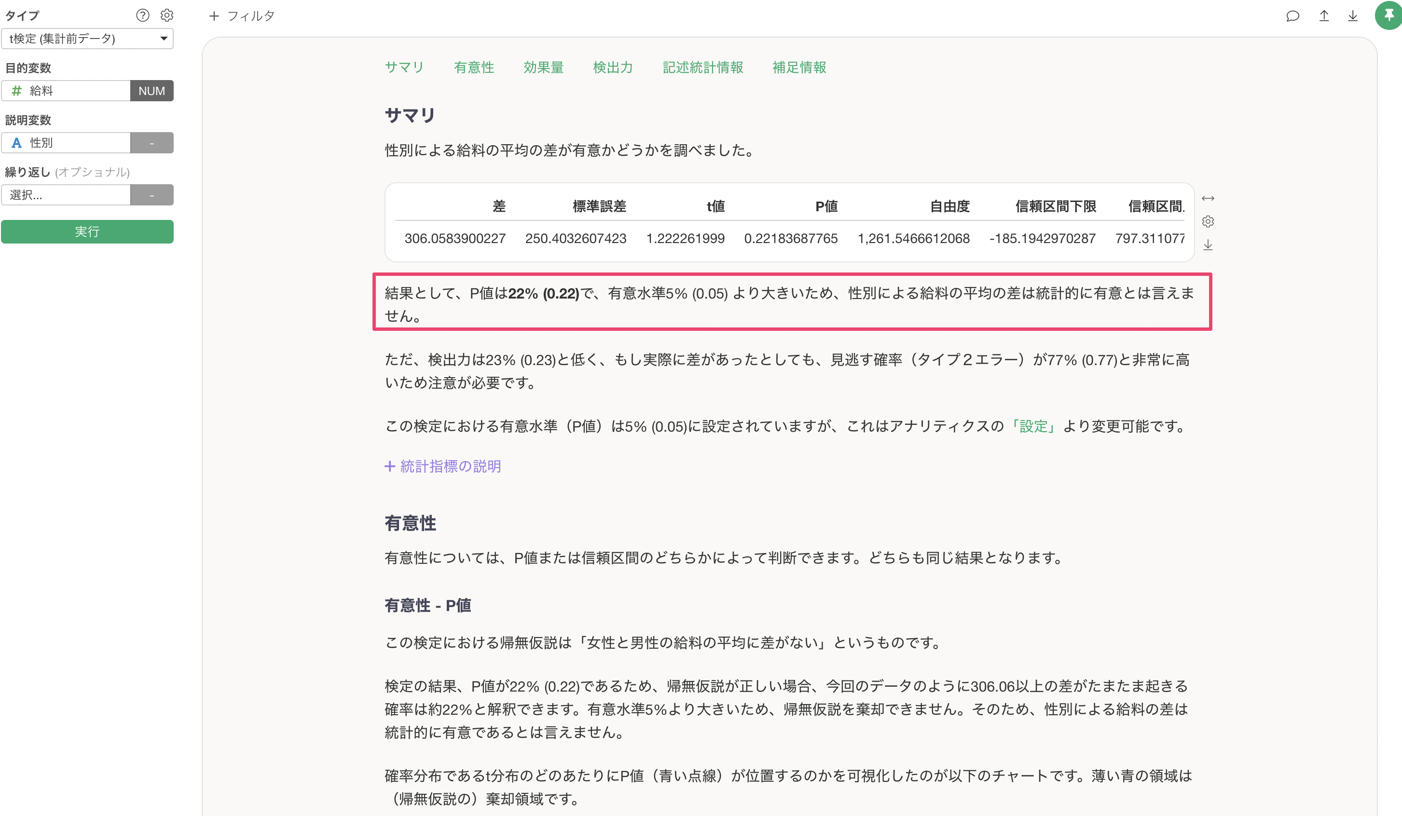1402x816 pixels.
Task: Add a filter with + フィルタ
Action: 241,16
